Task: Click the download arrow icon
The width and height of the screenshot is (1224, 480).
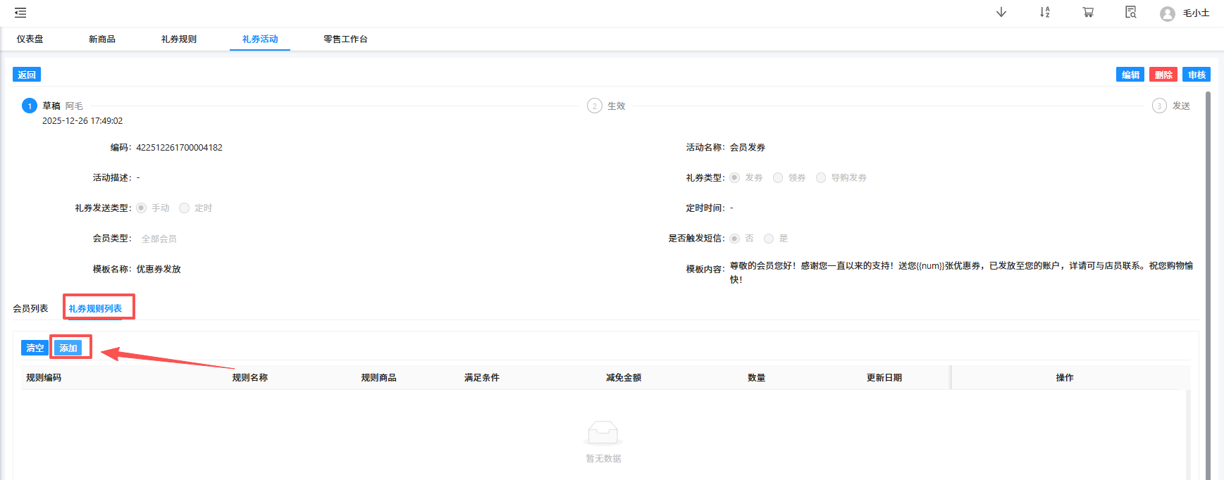Action: pos(1001,13)
